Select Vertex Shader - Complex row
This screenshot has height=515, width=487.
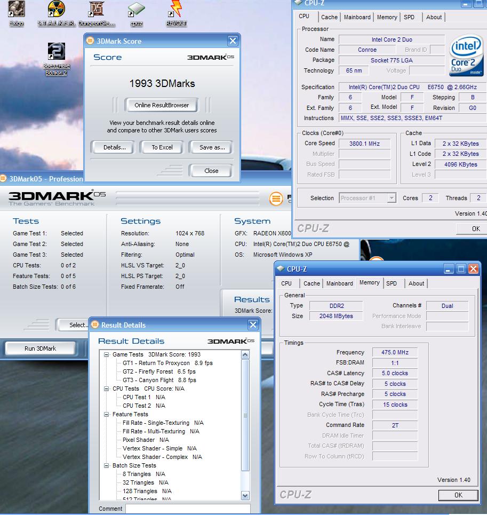(163, 457)
